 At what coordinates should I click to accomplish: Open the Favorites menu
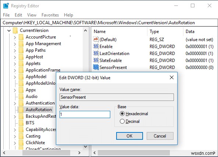point(50,15)
